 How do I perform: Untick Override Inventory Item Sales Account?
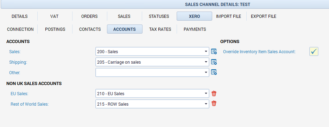point(314,51)
